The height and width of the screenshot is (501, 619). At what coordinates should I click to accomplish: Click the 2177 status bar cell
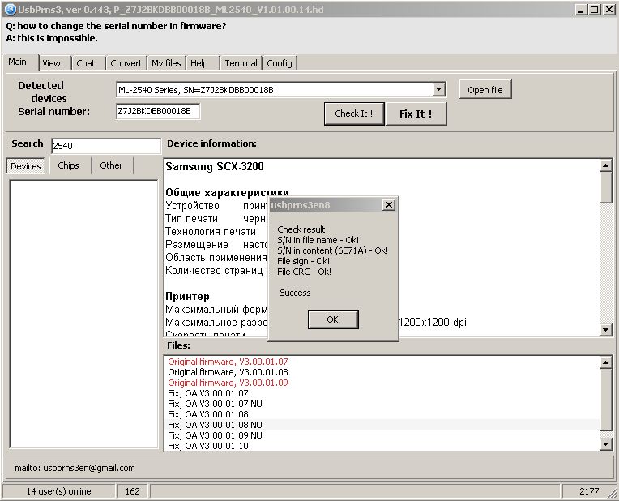point(588,491)
